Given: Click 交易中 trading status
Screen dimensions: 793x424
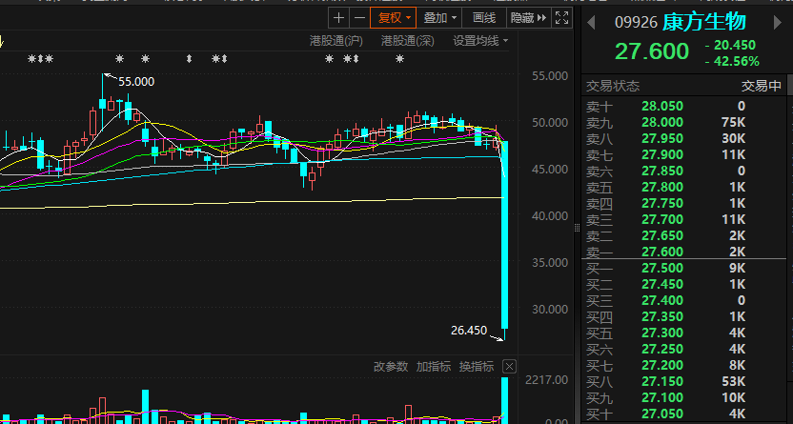Looking at the screenshot, I should coord(762,86).
